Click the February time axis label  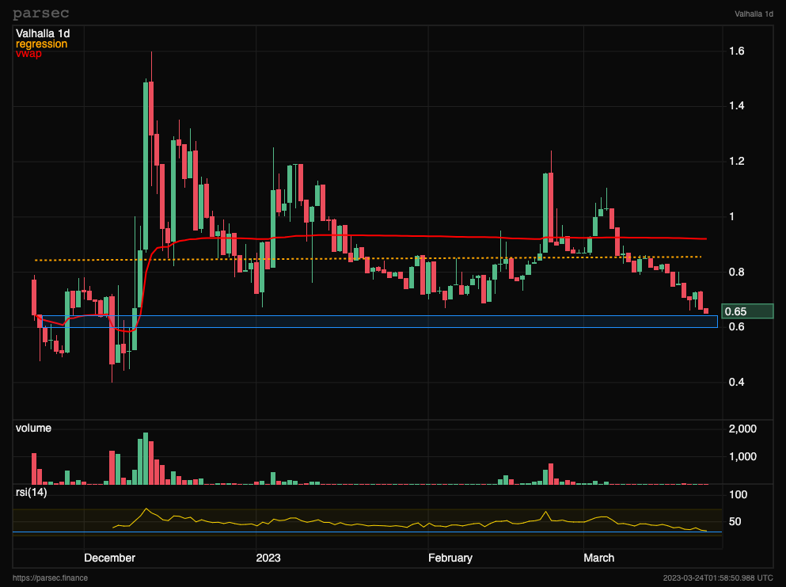tap(450, 558)
